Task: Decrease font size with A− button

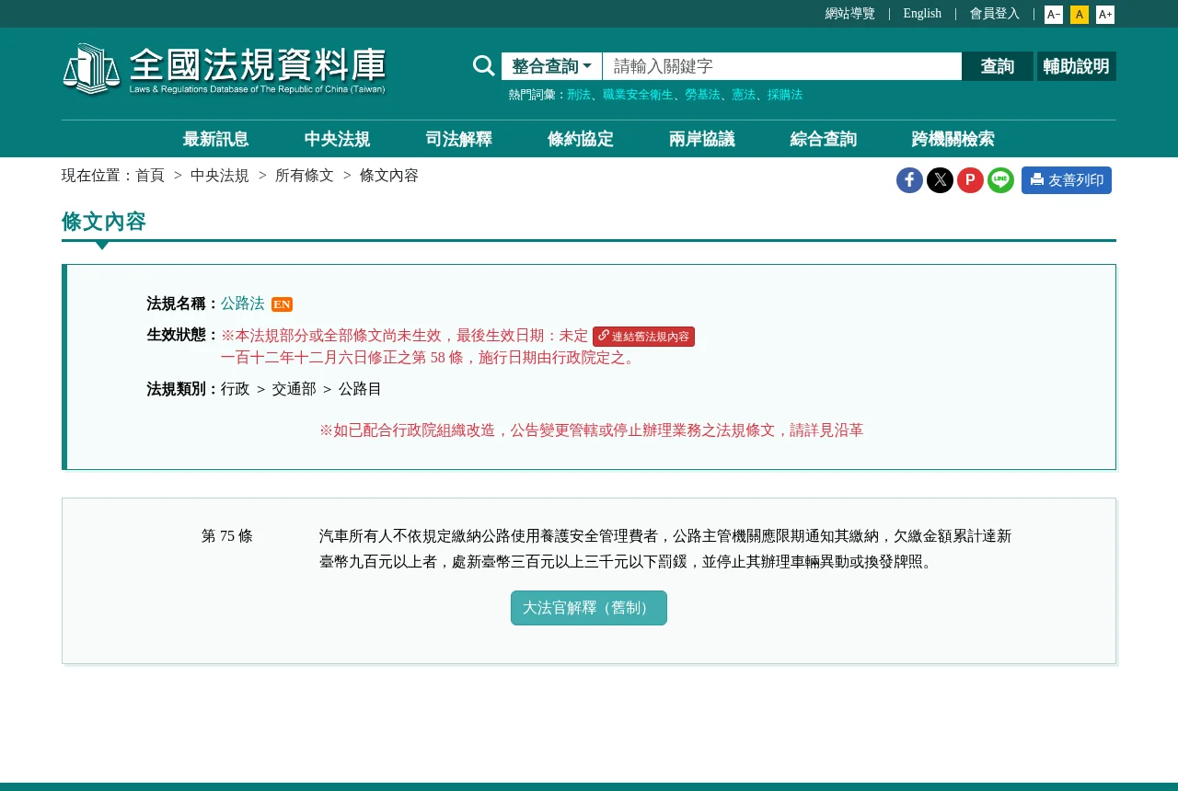Action: point(1054,15)
